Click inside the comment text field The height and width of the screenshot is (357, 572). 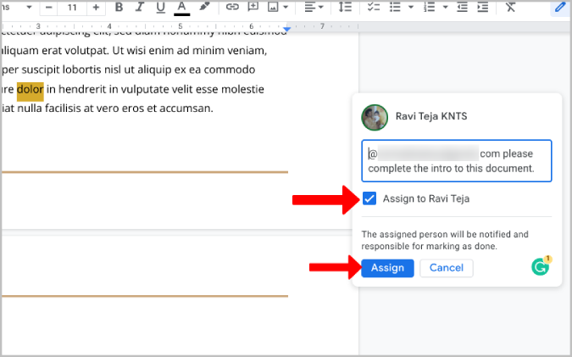(456, 161)
